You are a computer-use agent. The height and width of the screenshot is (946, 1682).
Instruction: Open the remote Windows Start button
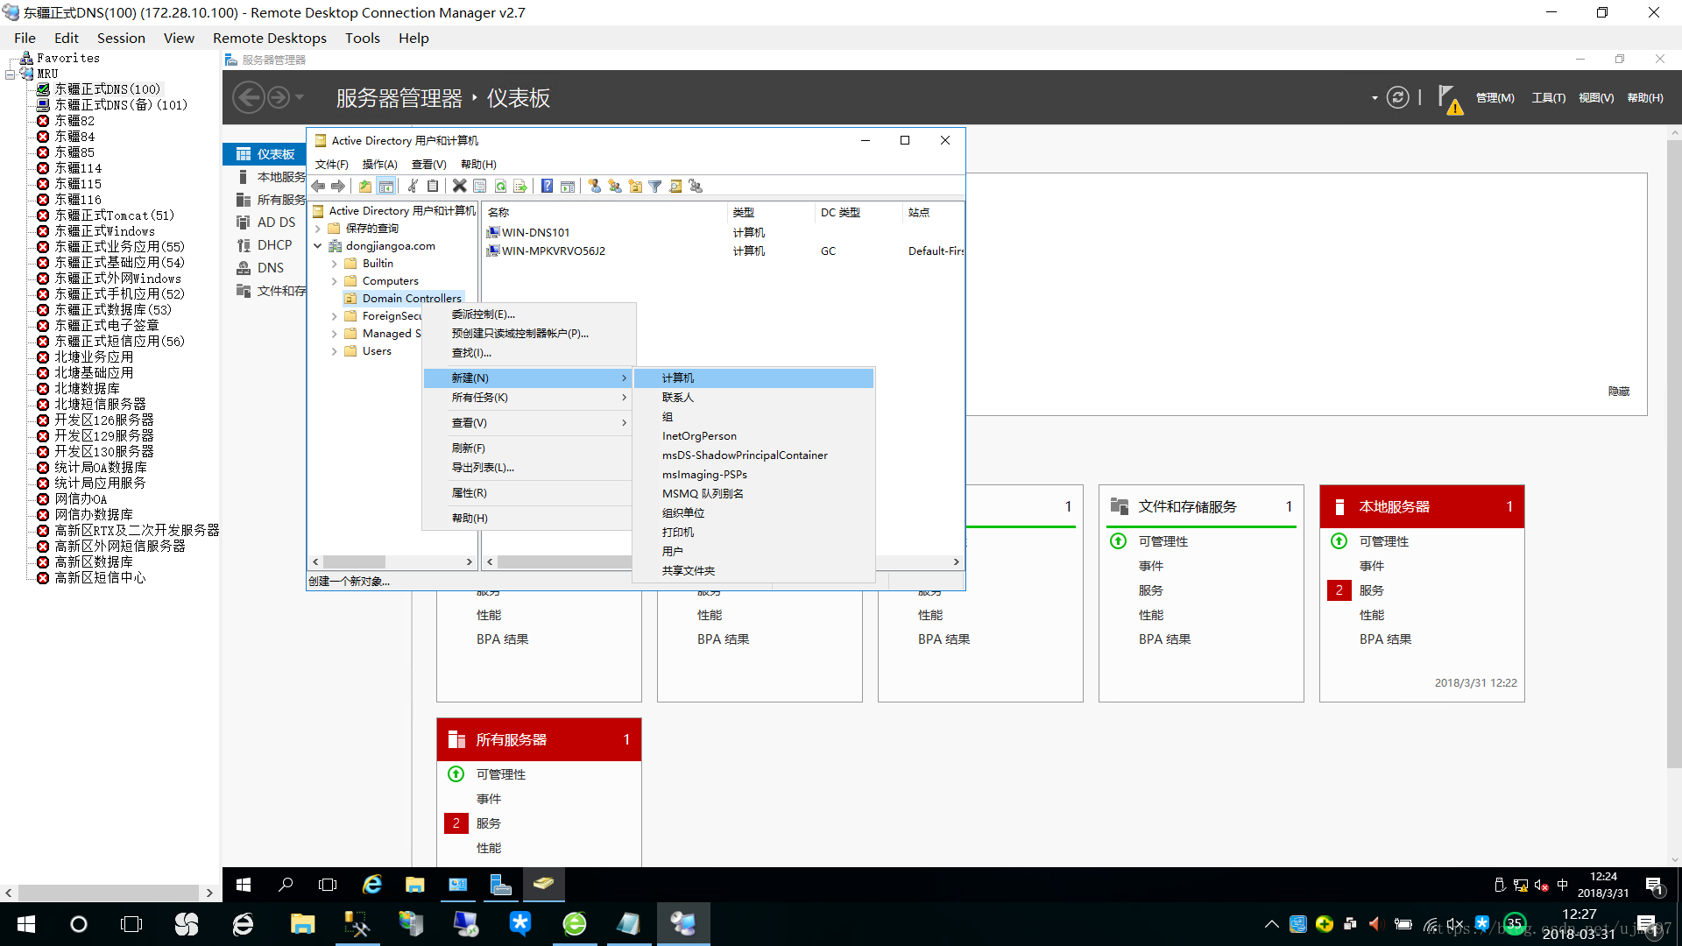pyautogui.click(x=244, y=885)
